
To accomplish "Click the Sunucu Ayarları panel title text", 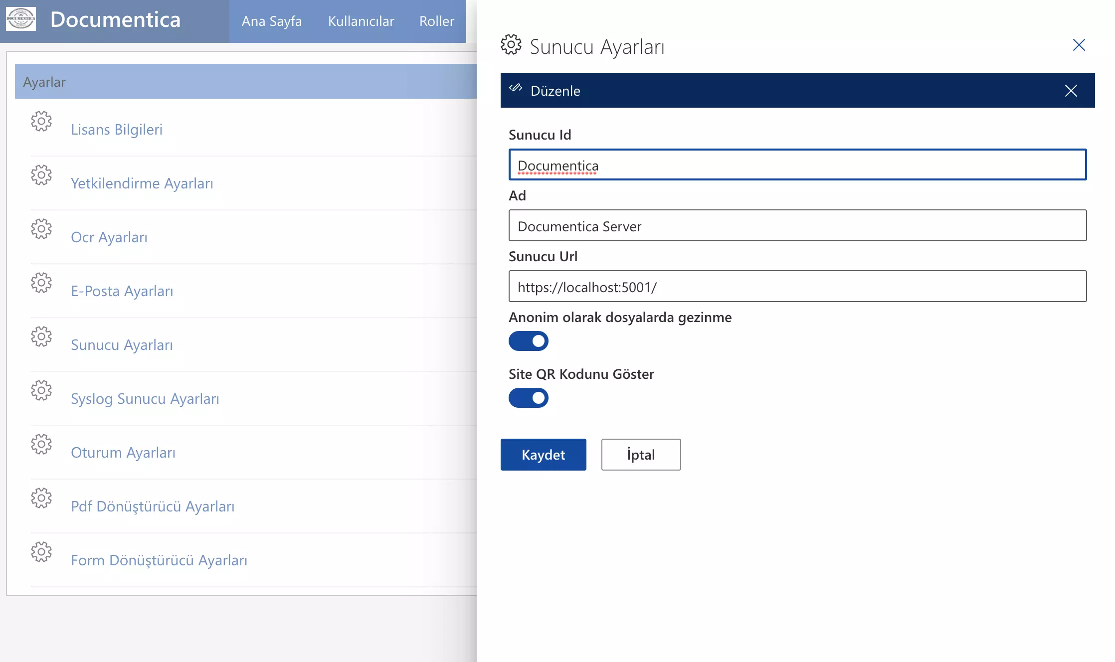I will pos(597,47).
